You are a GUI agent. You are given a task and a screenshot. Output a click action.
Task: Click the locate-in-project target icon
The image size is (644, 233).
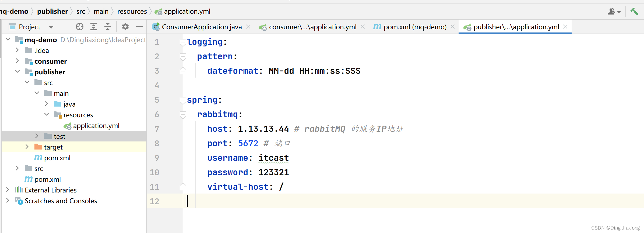click(x=80, y=27)
